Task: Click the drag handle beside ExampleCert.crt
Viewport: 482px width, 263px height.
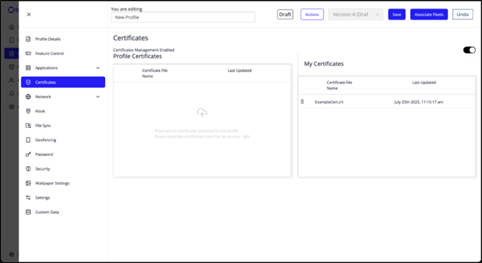Action: [x=302, y=101]
